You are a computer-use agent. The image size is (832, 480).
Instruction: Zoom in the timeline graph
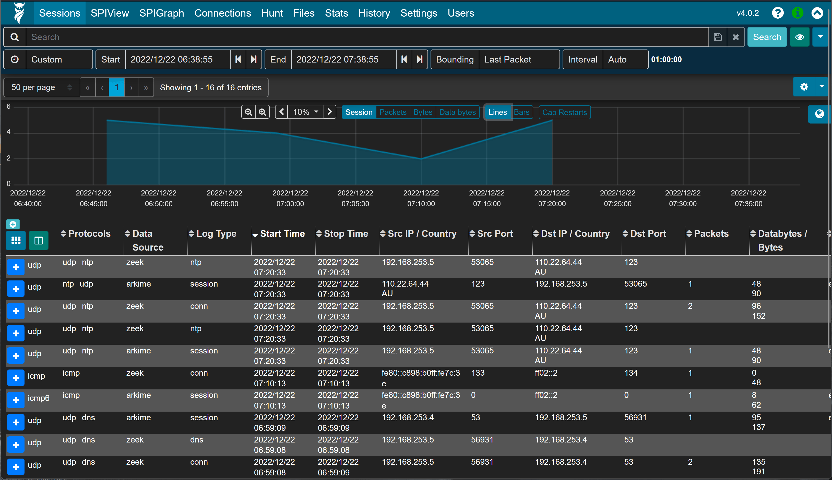point(262,112)
